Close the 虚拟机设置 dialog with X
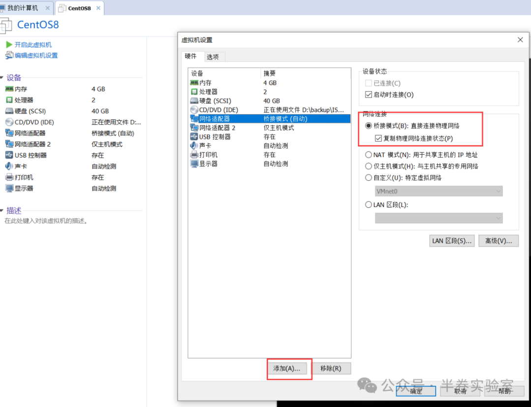The image size is (531, 407). point(520,40)
